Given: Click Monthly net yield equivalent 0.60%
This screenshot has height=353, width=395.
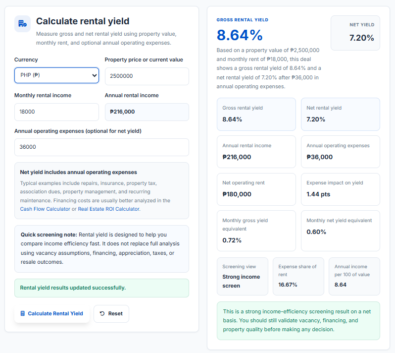Looking at the screenshot, I should (341, 231).
